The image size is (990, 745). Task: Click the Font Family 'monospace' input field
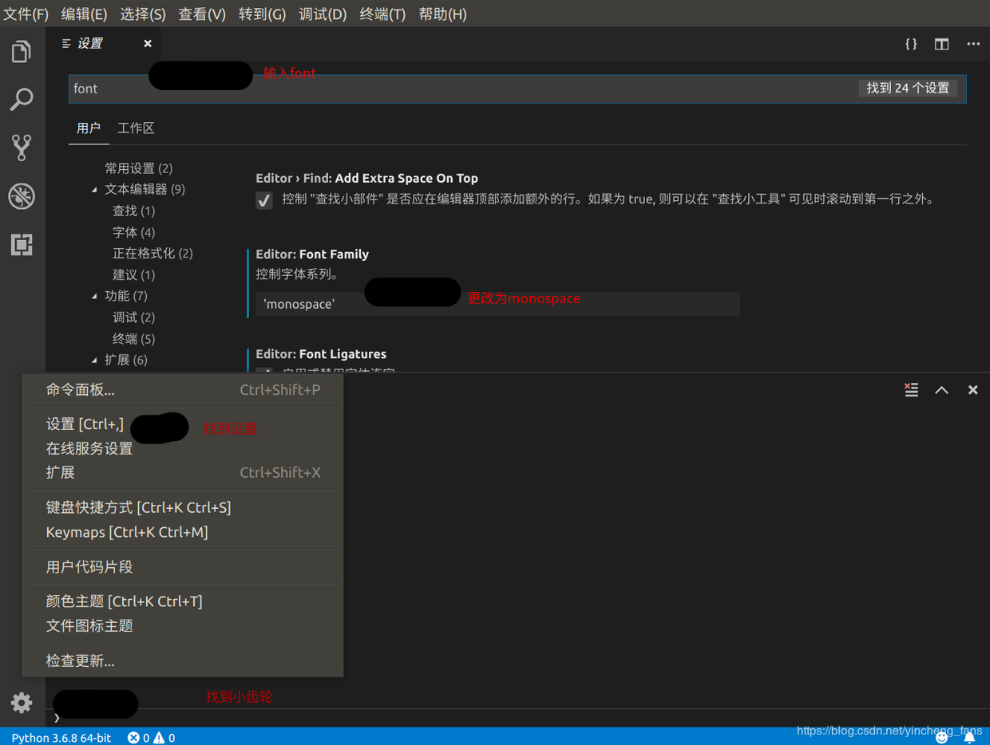(x=497, y=304)
